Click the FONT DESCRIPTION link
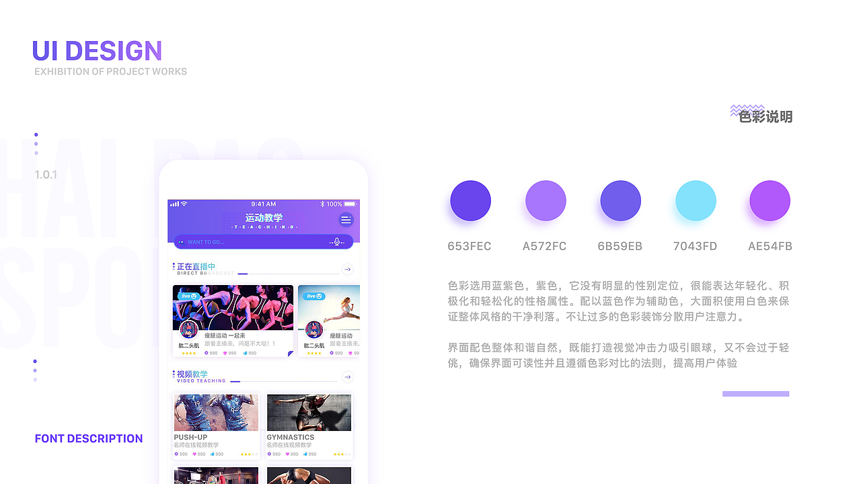Image resolution: width=861 pixels, height=484 pixels. point(89,438)
